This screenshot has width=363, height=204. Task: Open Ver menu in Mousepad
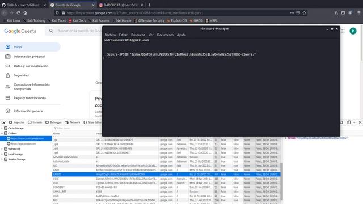coord(151,35)
